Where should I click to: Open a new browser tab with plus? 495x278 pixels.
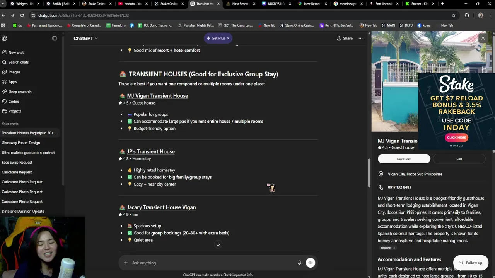tap(442, 4)
